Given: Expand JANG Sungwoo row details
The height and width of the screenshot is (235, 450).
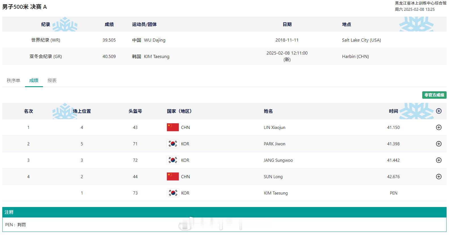Looking at the screenshot, I should (x=439, y=160).
